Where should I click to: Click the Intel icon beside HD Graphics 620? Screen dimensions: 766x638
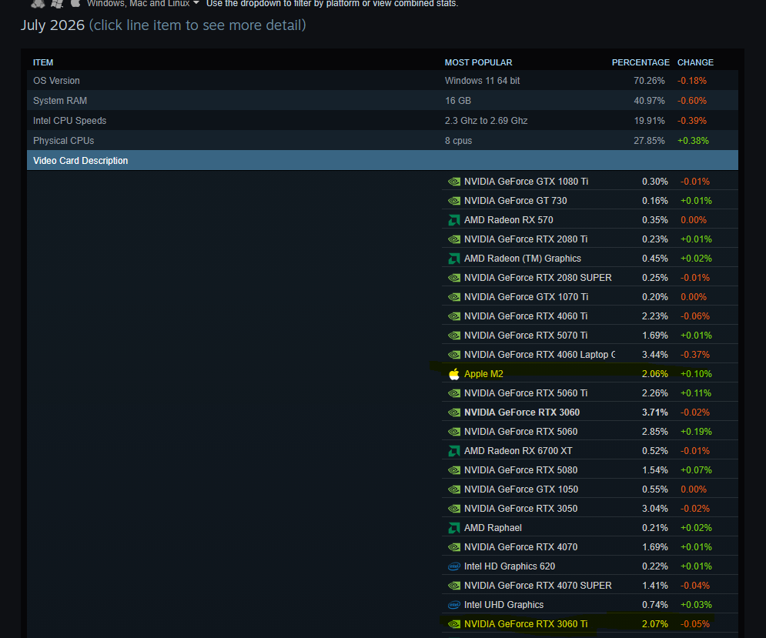454,566
